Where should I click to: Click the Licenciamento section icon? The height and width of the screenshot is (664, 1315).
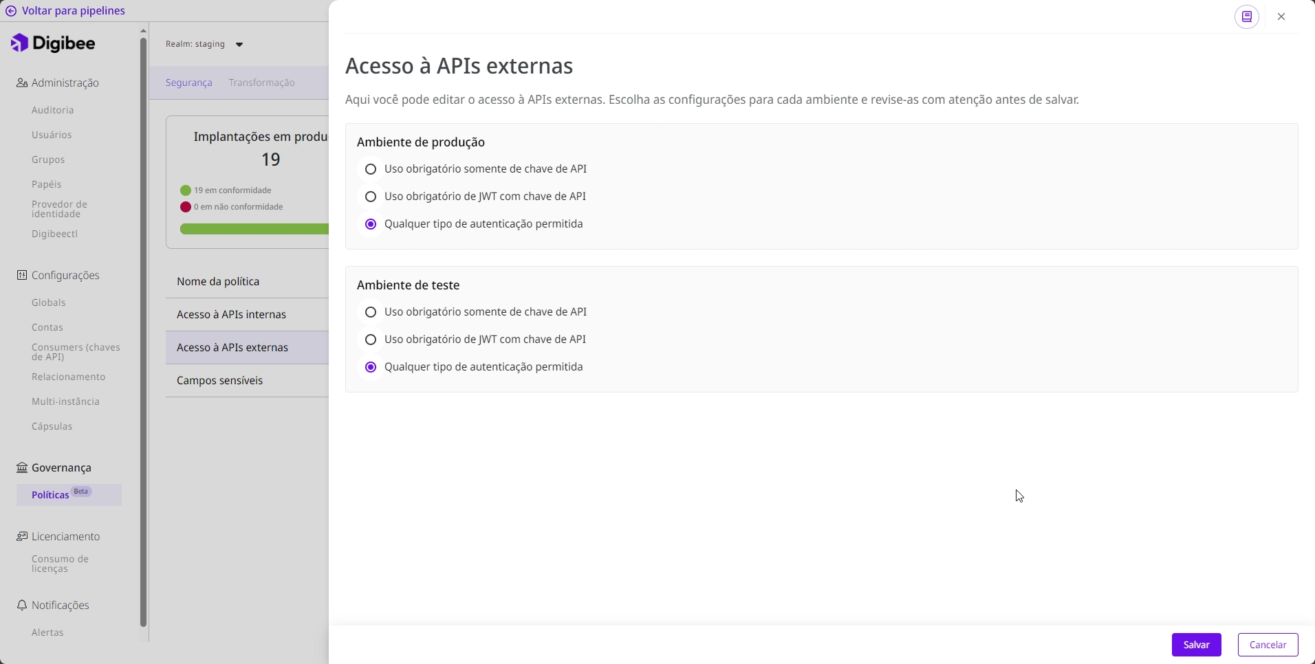tap(22, 537)
